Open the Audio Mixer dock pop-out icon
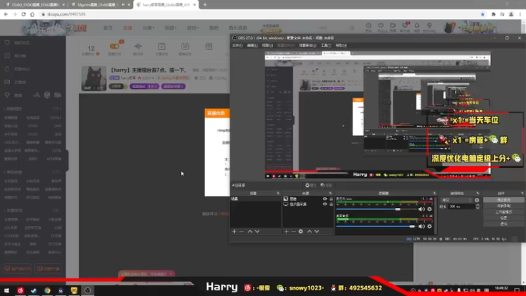Viewport: 526px width, 296px height. coord(435,193)
